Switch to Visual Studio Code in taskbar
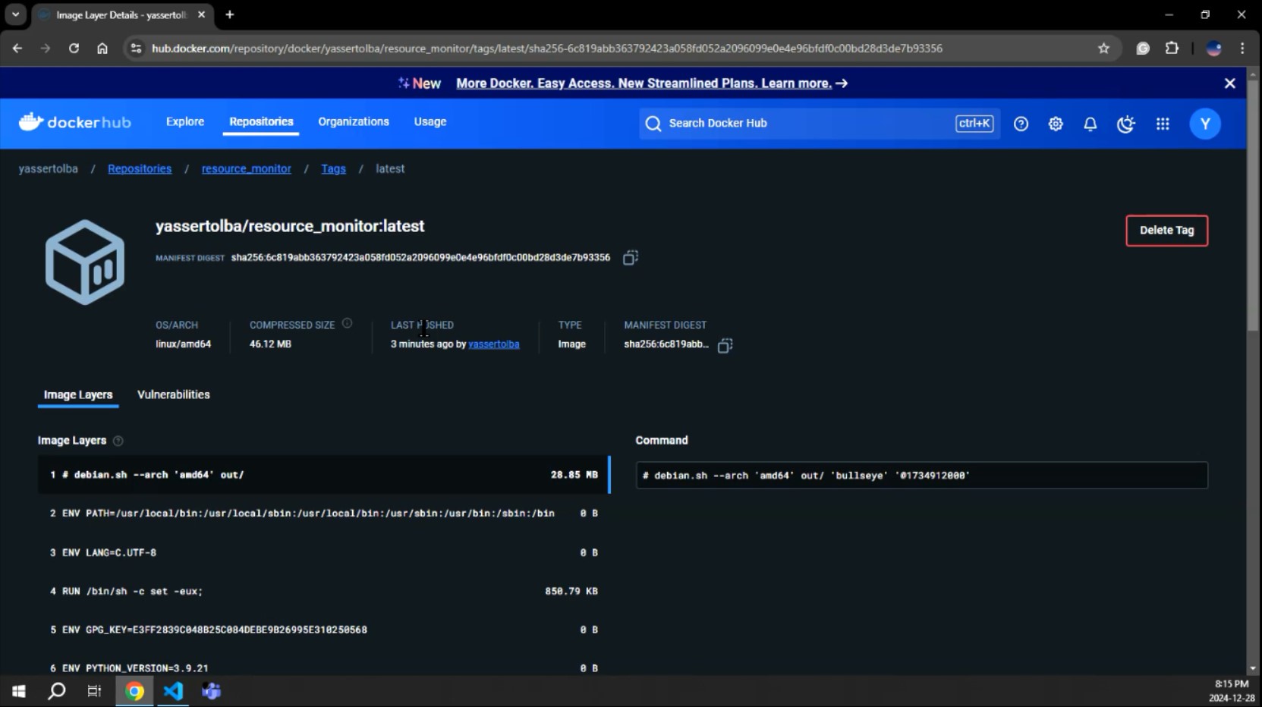Image resolution: width=1262 pixels, height=707 pixels. [x=173, y=691]
